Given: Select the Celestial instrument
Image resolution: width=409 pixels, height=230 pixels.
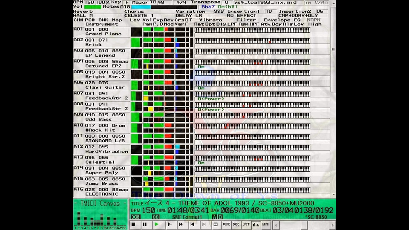Looking at the screenshot, I should click(x=100, y=162).
